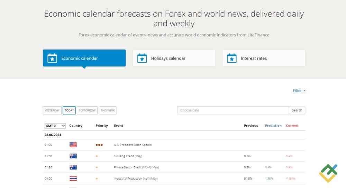346x188 pixels.
Task: Click three-dot priority indicator for Biden Speaks
Action: (99, 145)
